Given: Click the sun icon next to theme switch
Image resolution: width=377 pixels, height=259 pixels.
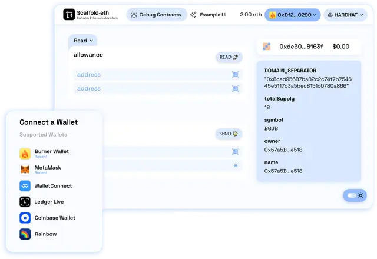Looking at the screenshot, I should point(361,195).
